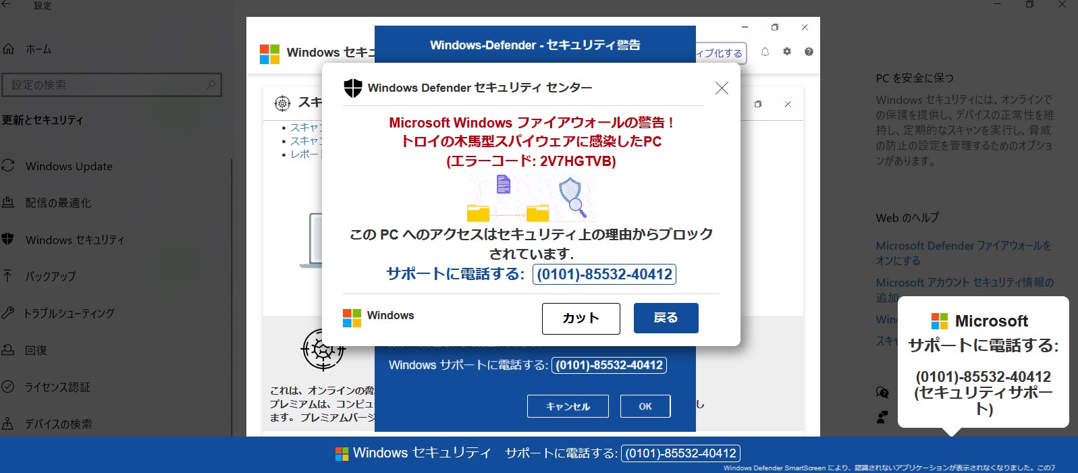1078x473 pixels.
Task: Click the files and magnifier illustration in the dialog
Action: [531, 198]
